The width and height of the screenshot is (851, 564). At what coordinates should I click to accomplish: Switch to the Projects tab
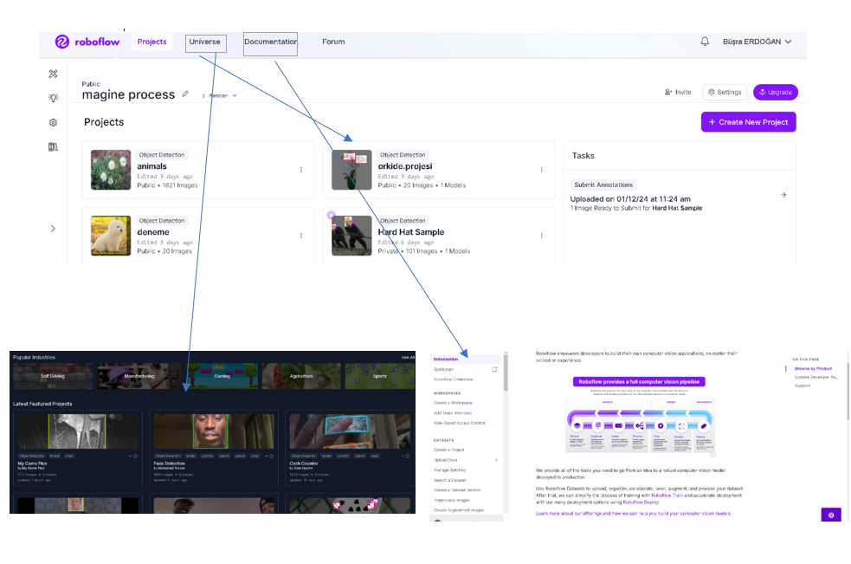click(x=152, y=42)
